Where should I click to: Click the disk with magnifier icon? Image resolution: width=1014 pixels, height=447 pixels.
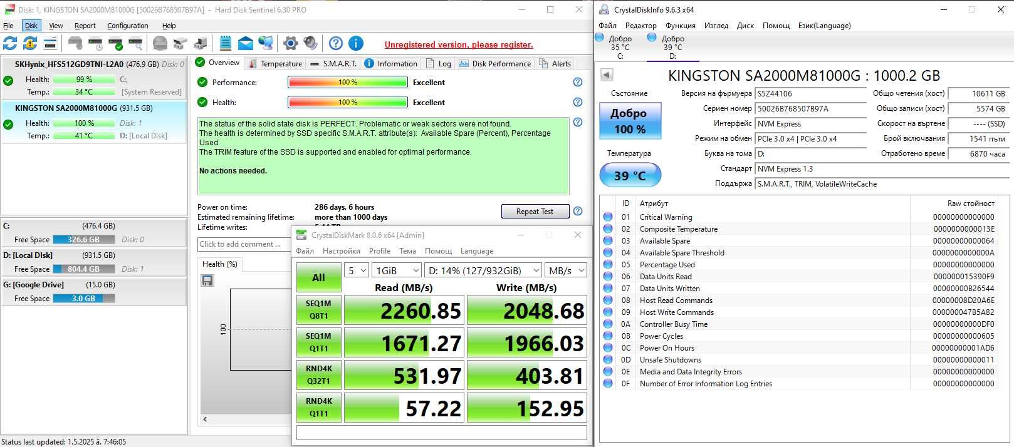click(135, 43)
